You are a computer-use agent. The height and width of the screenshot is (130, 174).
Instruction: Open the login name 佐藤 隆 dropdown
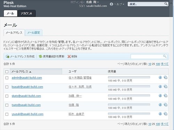pos(93,2)
